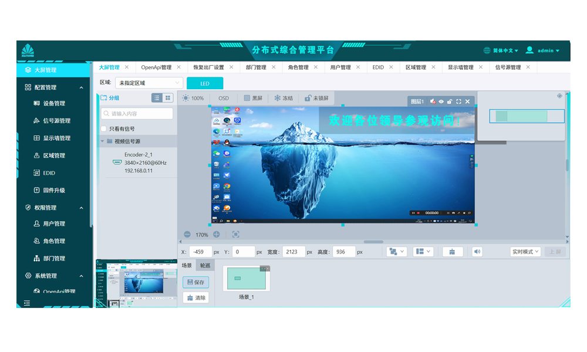Screen dimensions: 587x352
Task: Click the fit-to-view icon next to zoom
Action: pyautogui.click(x=235, y=235)
